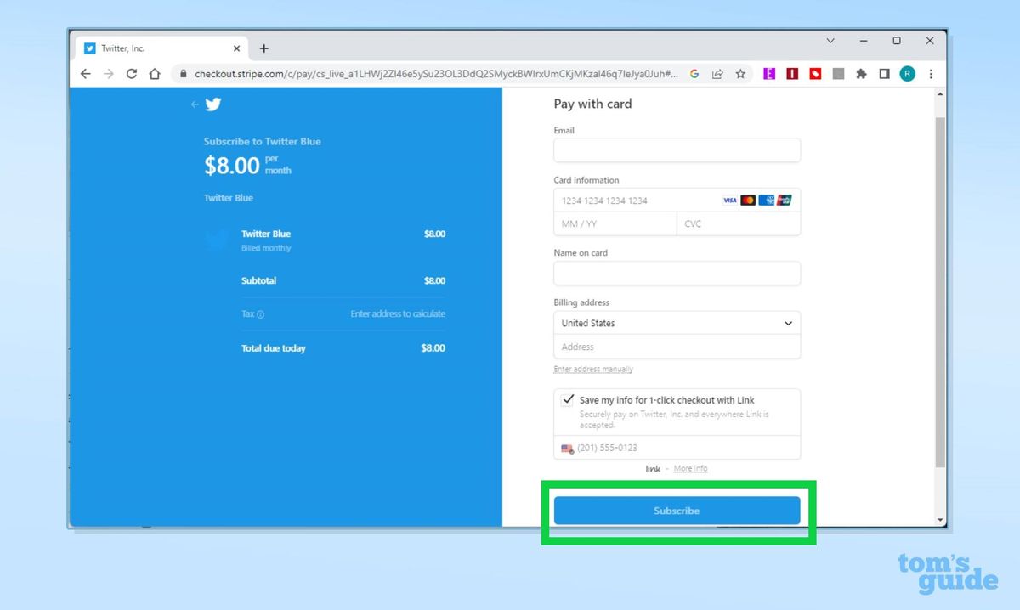Open the browser extensions puzzle icon
The image size is (1020, 610).
click(861, 74)
